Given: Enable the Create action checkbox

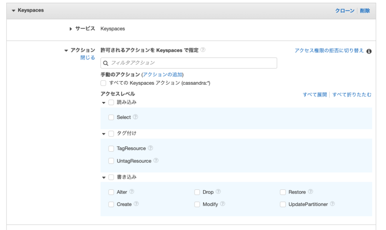Looking at the screenshot, I should pyautogui.click(x=111, y=204).
